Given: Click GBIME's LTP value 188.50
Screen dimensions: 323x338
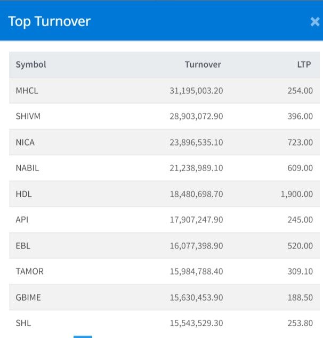Looking at the screenshot, I should (300, 297).
